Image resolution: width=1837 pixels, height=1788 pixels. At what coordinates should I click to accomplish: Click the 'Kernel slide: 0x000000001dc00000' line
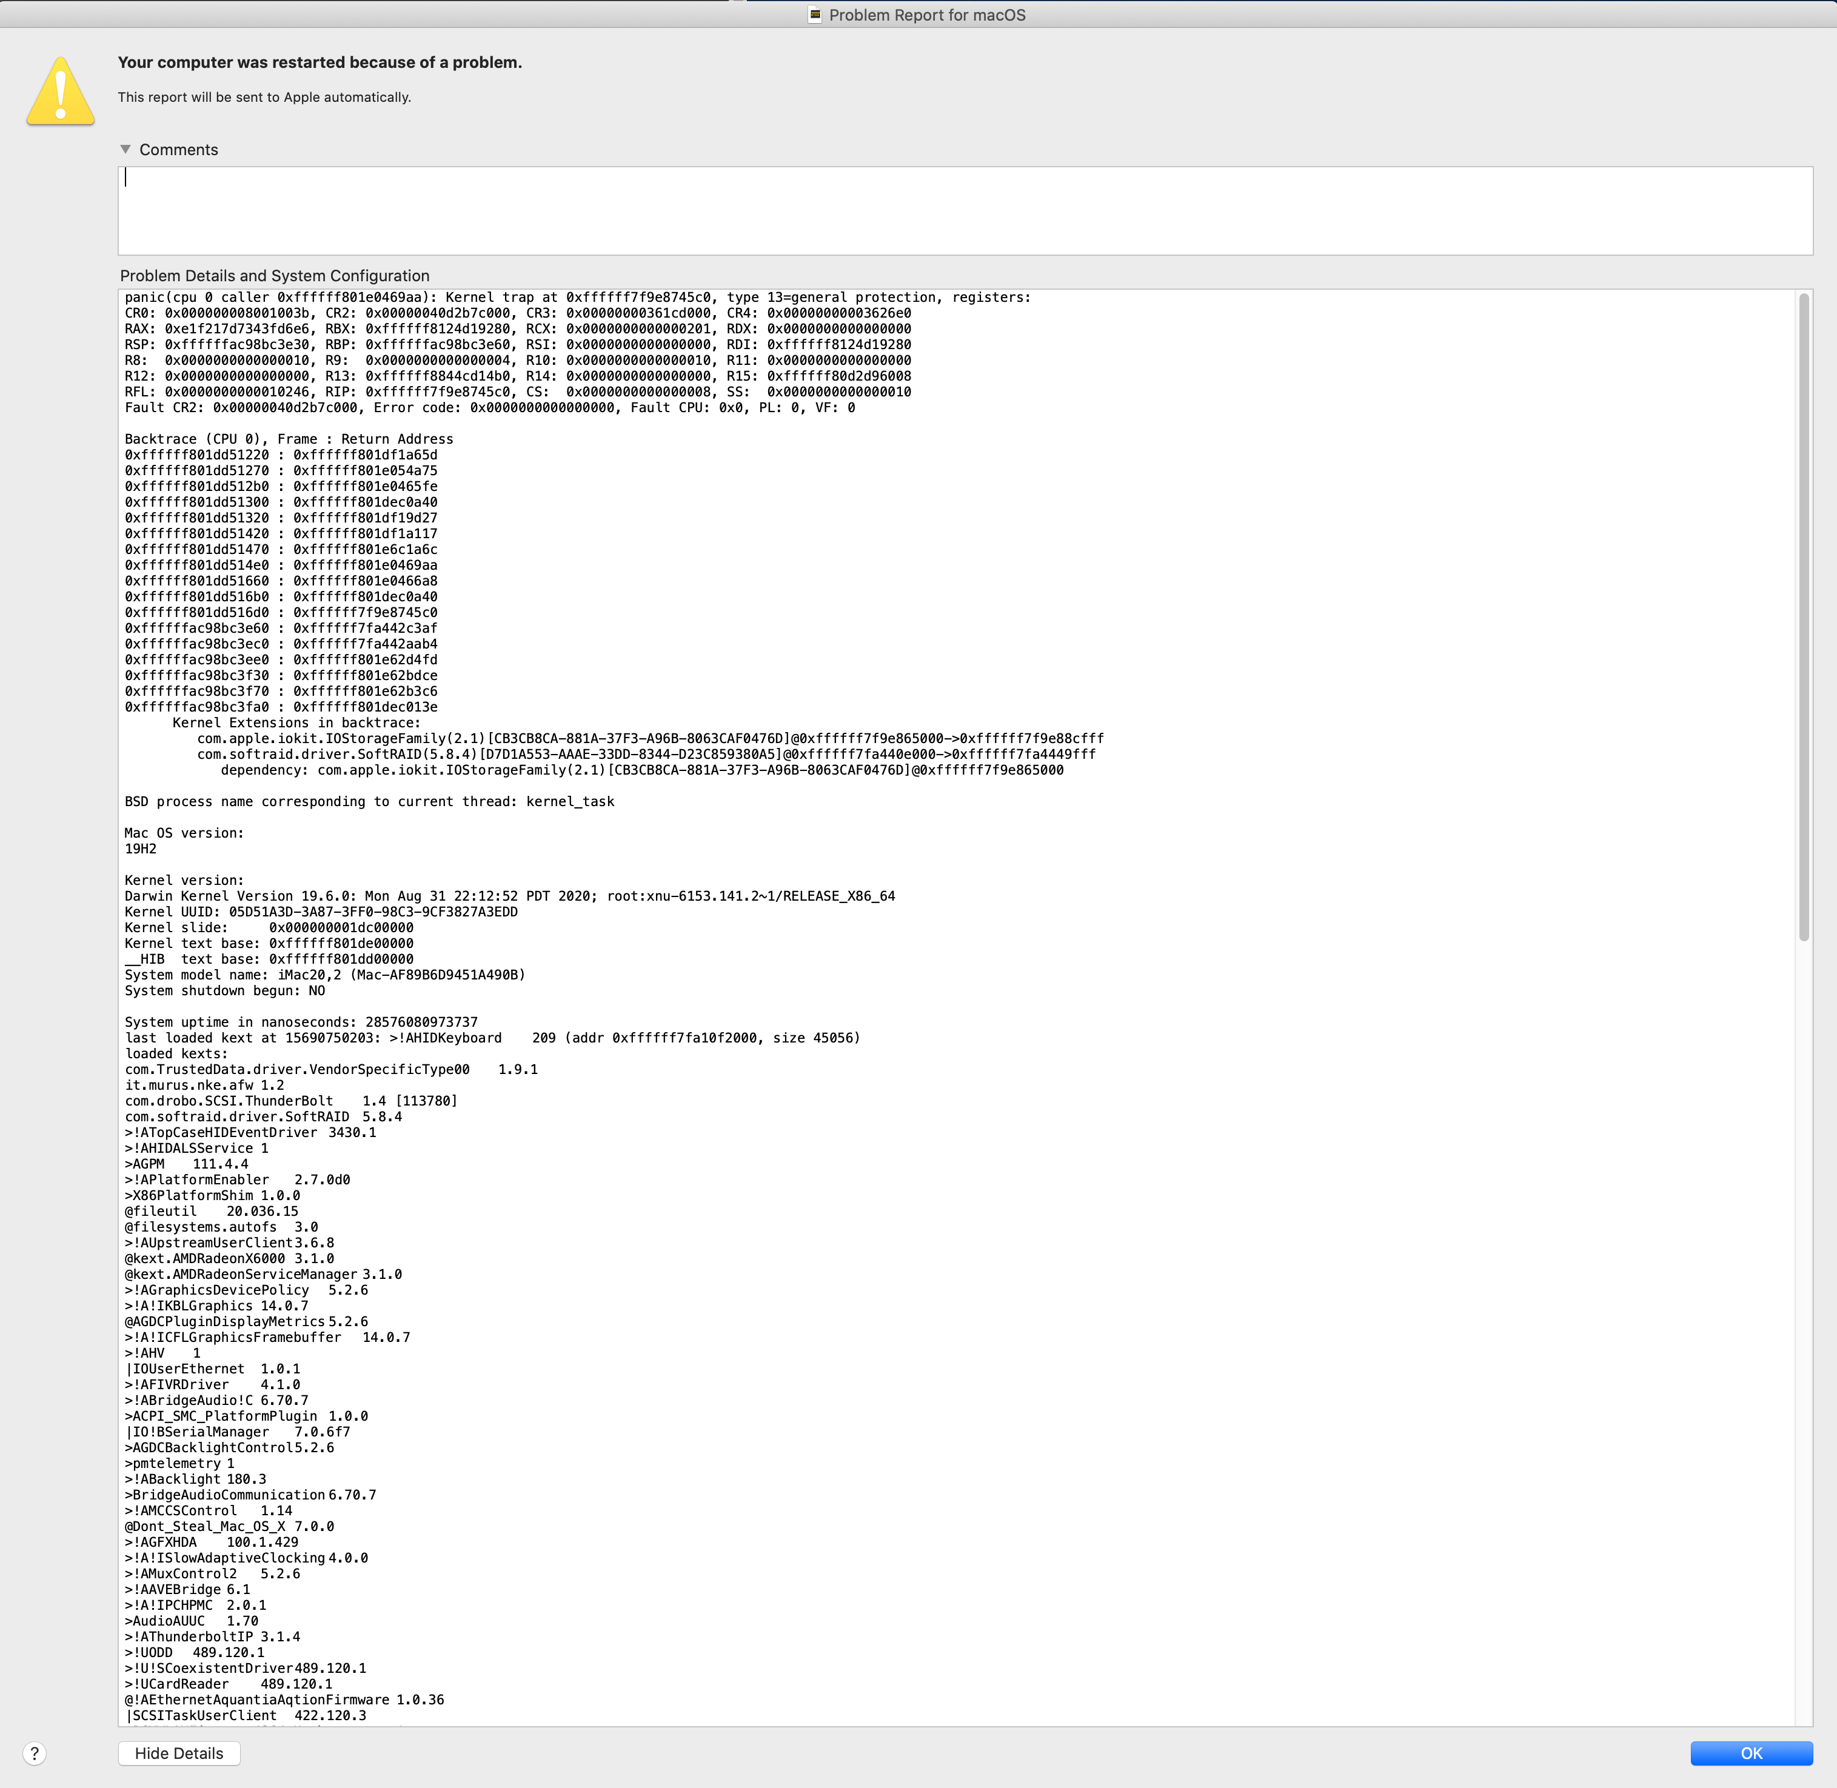click(269, 928)
